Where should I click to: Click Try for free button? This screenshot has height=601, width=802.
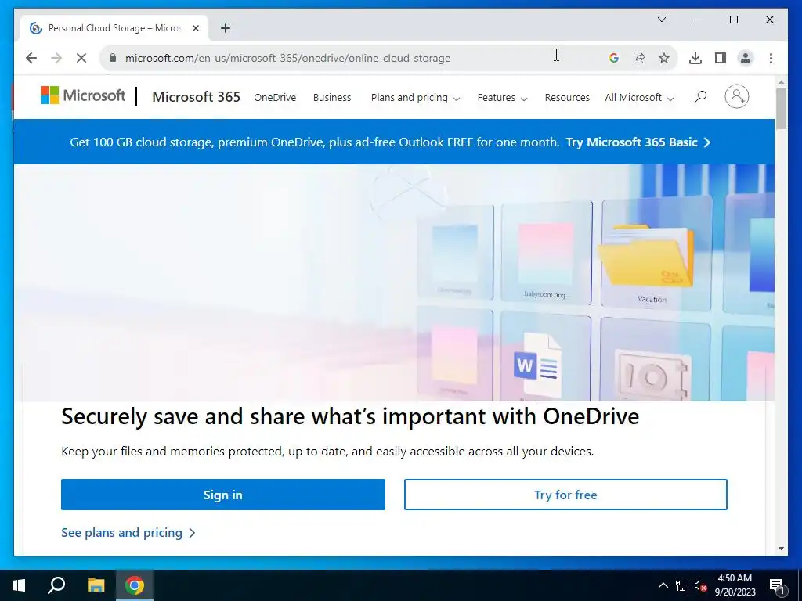565,495
